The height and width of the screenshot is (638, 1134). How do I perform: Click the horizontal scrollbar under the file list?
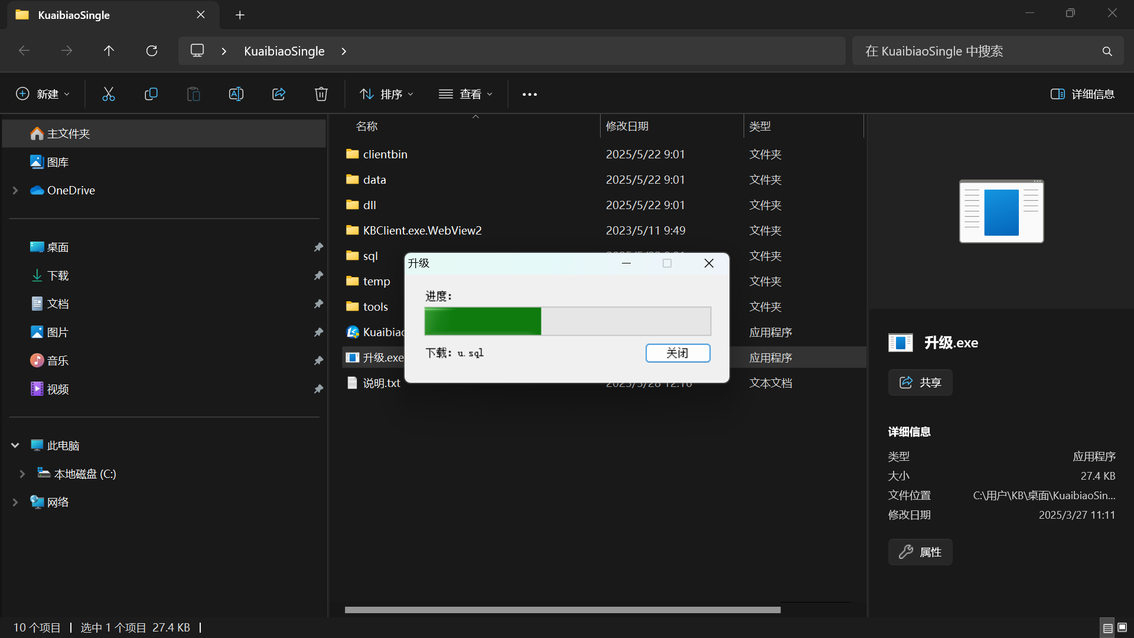point(562,610)
